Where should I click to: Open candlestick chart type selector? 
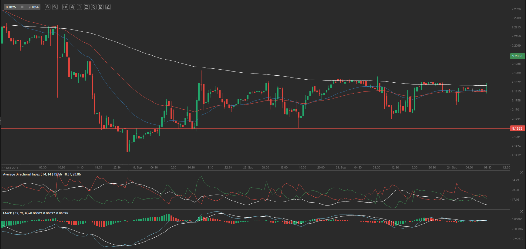[72, 7]
